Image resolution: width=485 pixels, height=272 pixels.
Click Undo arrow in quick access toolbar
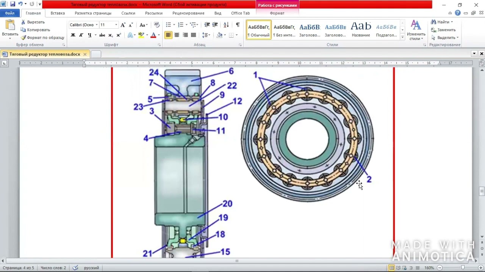20,5
